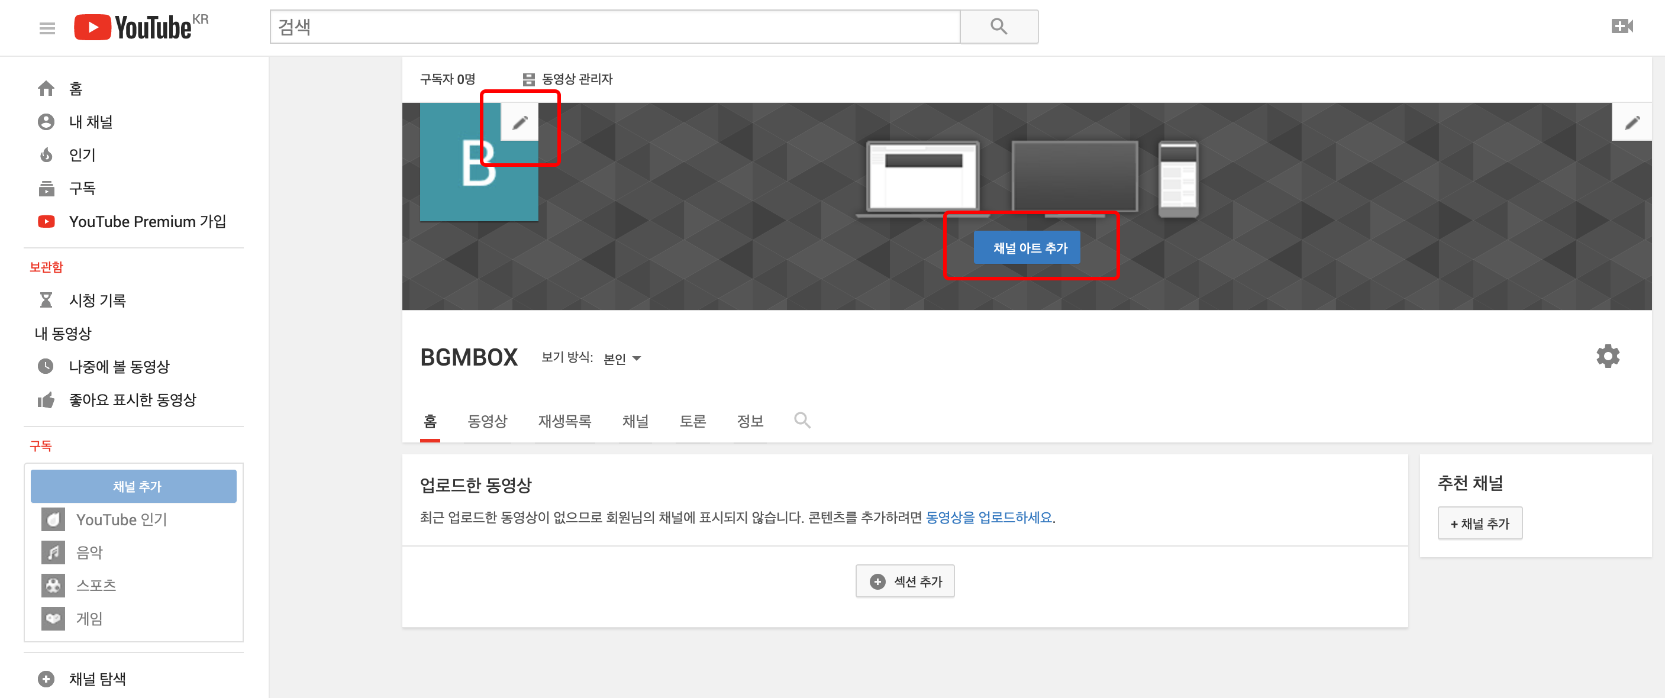1665x698 pixels.
Task: Click the BGMBOX channel name
Action: click(x=469, y=357)
